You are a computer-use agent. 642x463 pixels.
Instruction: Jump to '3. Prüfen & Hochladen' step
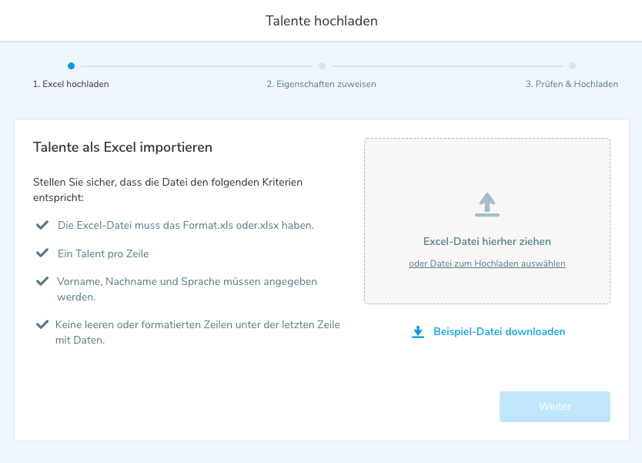(x=571, y=84)
